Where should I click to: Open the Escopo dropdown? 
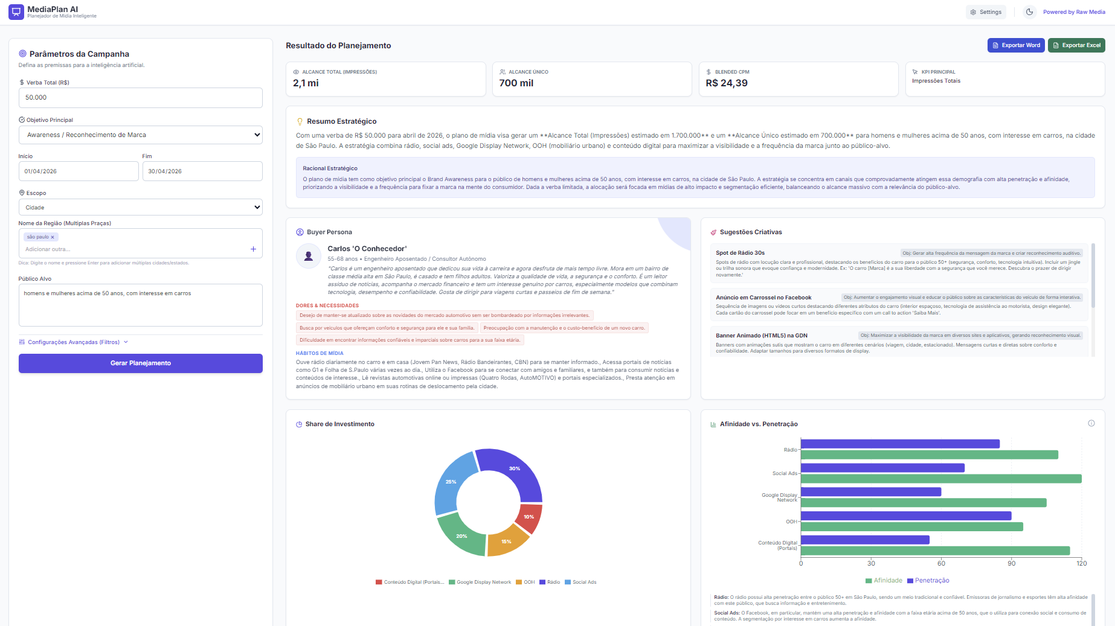141,207
